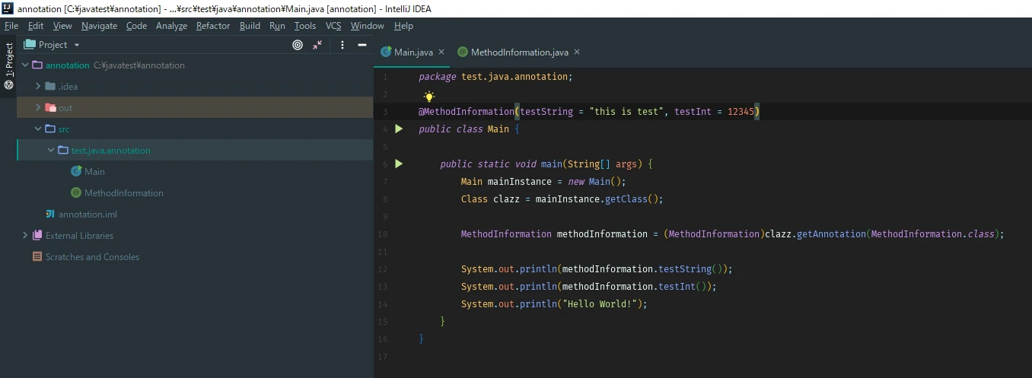
Task: Open the VCS menu
Action: point(333,26)
